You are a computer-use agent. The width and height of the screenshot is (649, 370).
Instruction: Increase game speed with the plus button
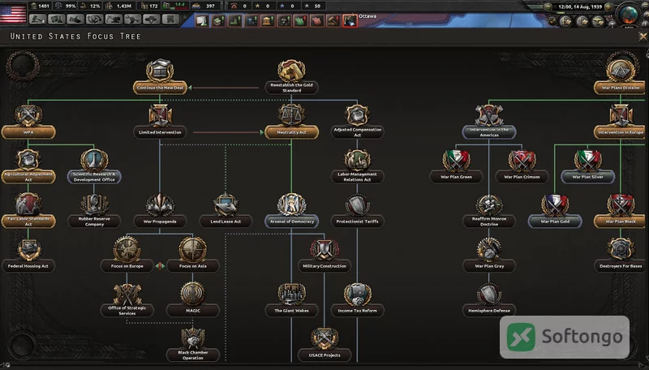tap(608, 6)
